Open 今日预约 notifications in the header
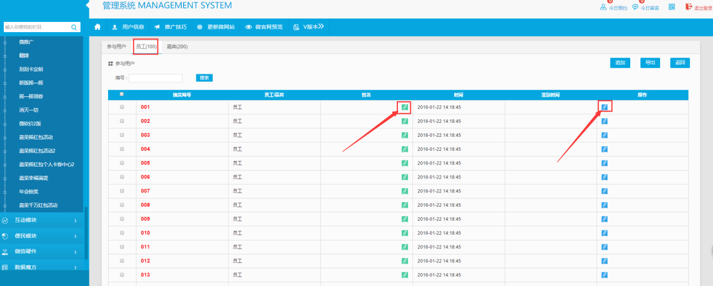Image resolution: width=713 pixels, height=286 pixels. pos(613,7)
